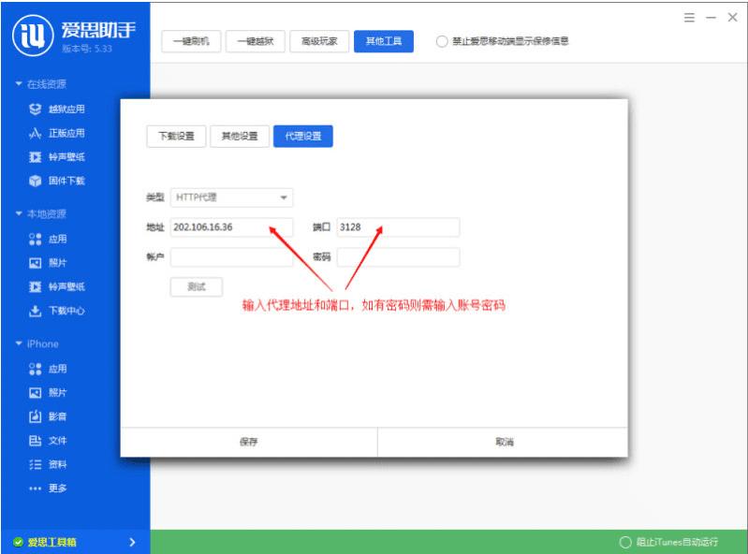
Task: Click the green check icon beside 爱思工具箱
Action: click(x=18, y=542)
